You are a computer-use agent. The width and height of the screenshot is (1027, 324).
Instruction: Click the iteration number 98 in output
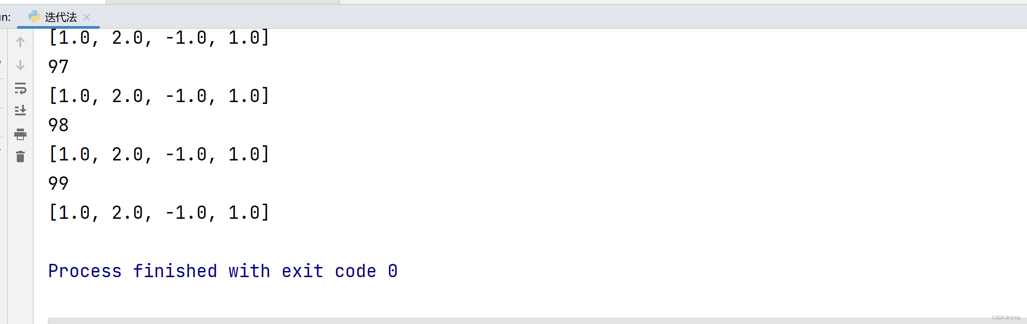[x=58, y=125]
